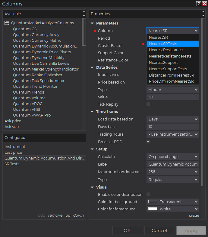
Task: Select Quantum VWAP Pro
Action: [x=32, y=115]
